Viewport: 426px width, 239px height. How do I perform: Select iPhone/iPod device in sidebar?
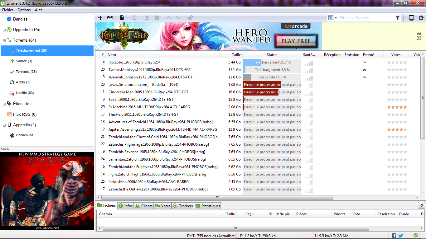(x=24, y=135)
